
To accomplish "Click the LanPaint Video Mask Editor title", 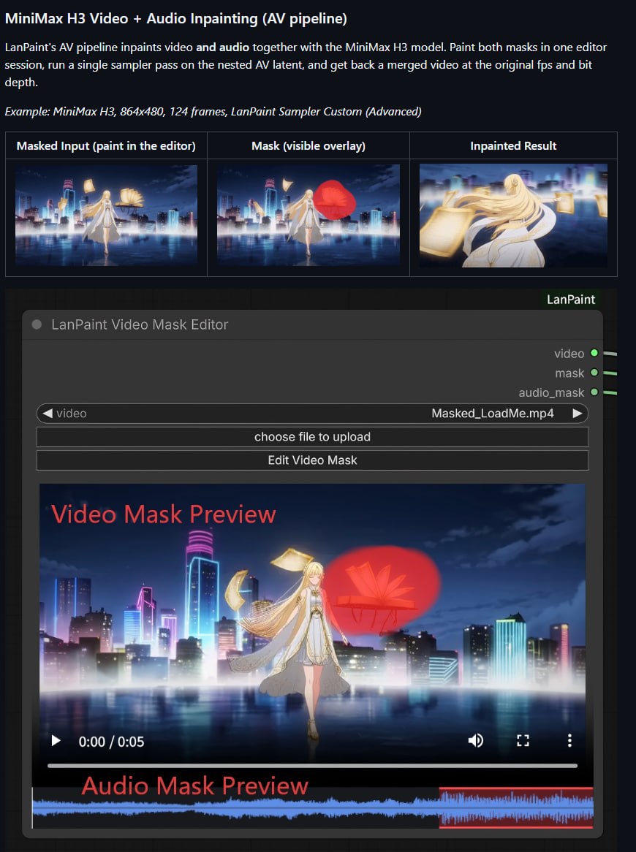I will (x=140, y=324).
